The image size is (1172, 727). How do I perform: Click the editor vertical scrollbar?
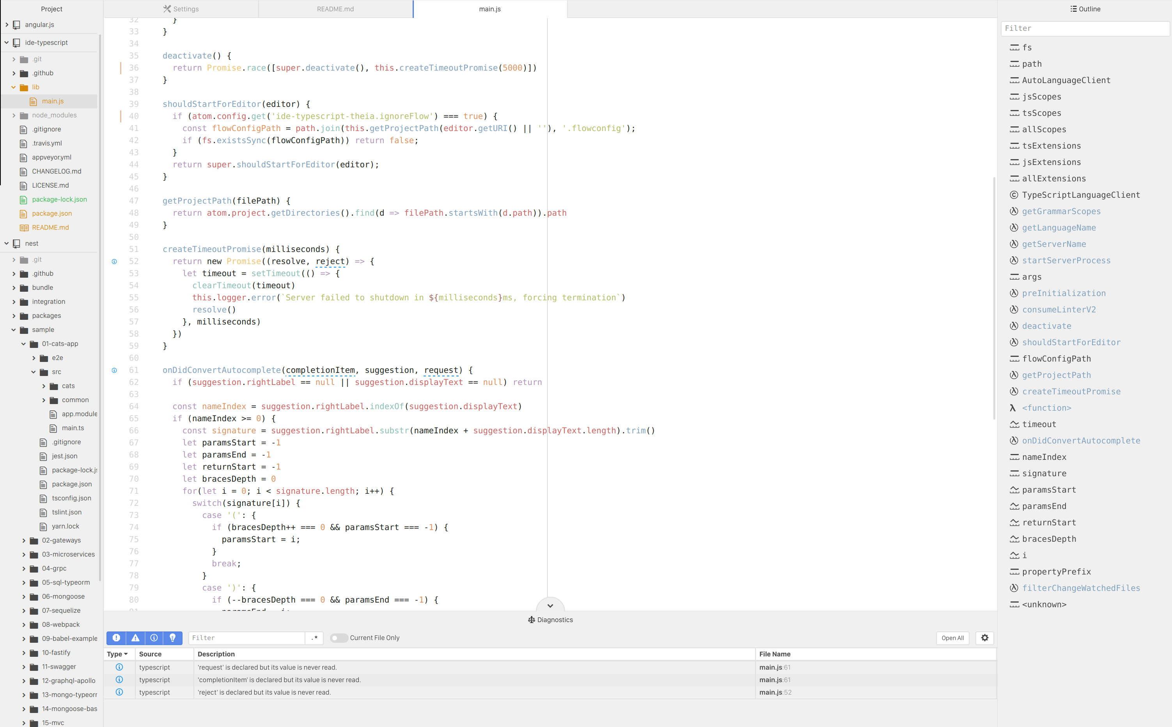pos(994,298)
